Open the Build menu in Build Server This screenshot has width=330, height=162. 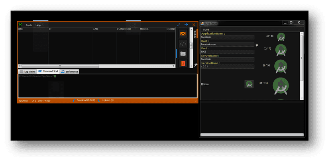(206, 29)
